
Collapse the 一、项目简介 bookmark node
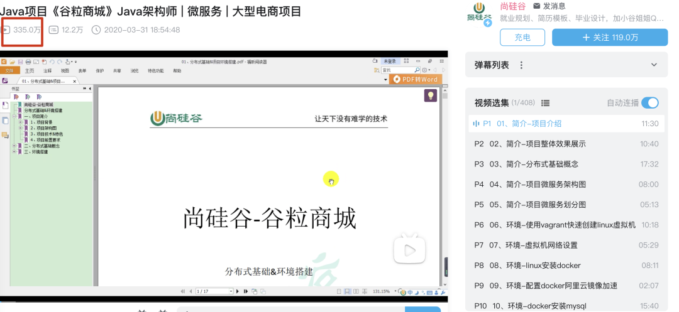point(14,116)
